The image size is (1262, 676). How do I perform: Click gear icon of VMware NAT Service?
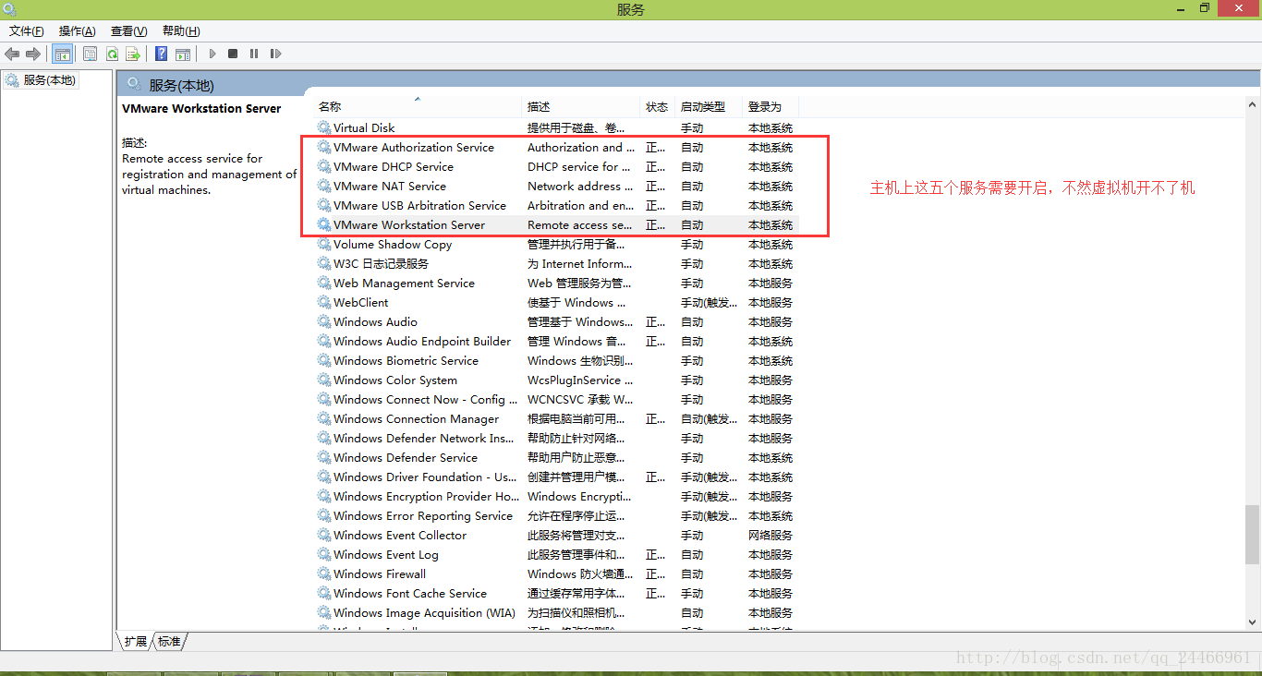pyautogui.click(x=324, y=186)
